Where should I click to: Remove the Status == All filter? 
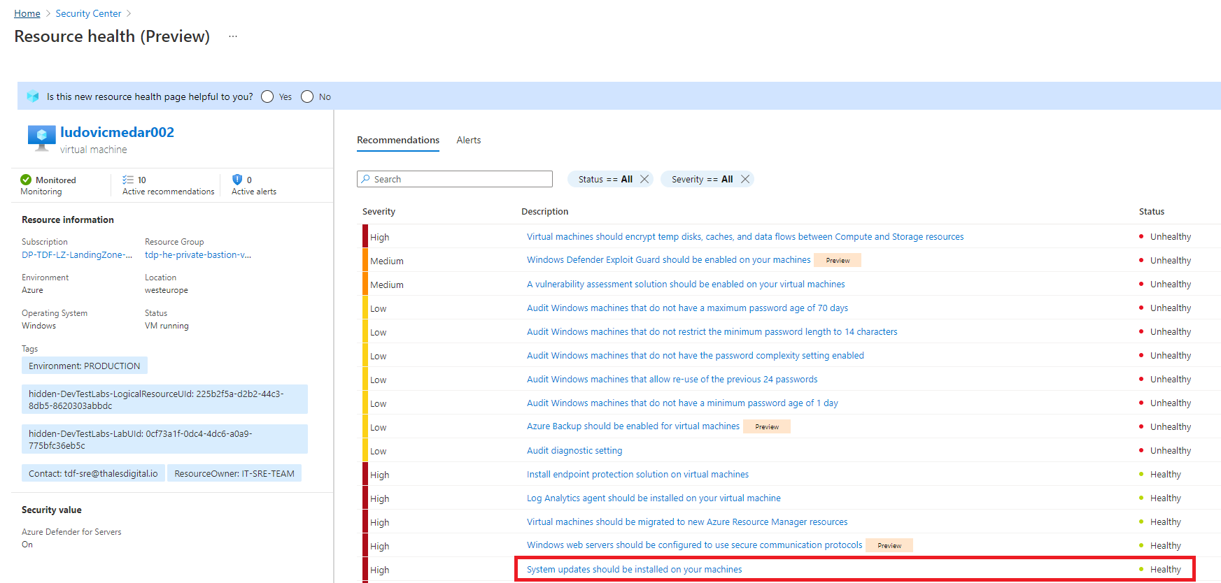tap(644, 179)
